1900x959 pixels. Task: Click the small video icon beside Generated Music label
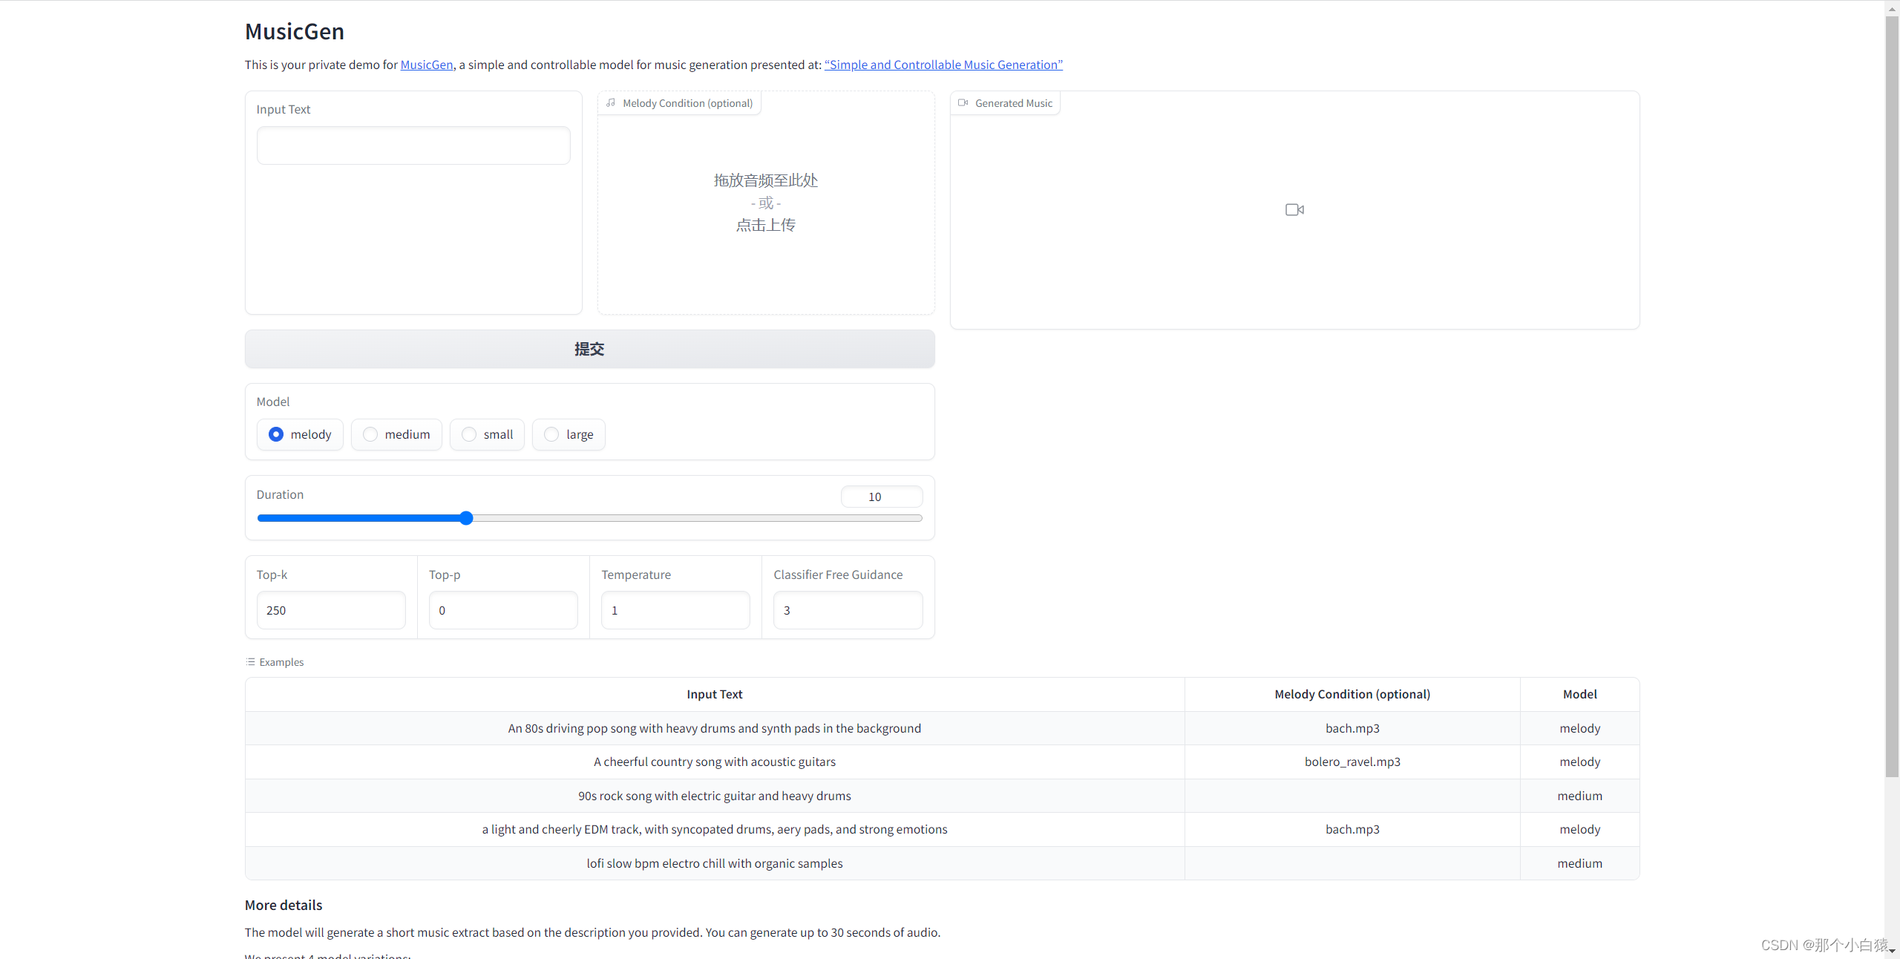point(963,103)
